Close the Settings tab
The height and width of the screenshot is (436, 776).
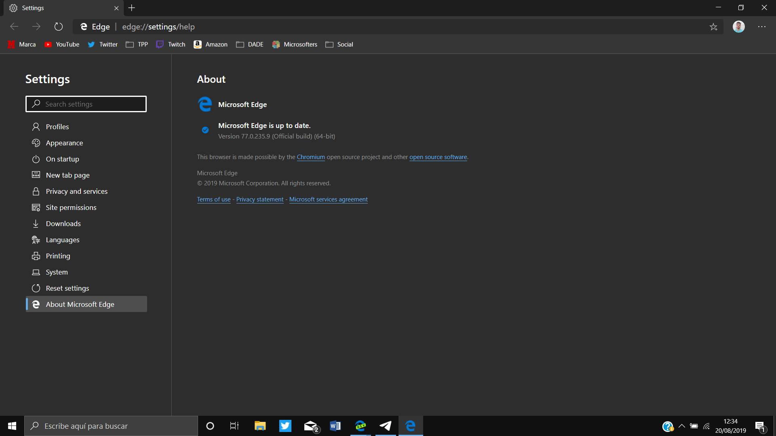(116, 8)
